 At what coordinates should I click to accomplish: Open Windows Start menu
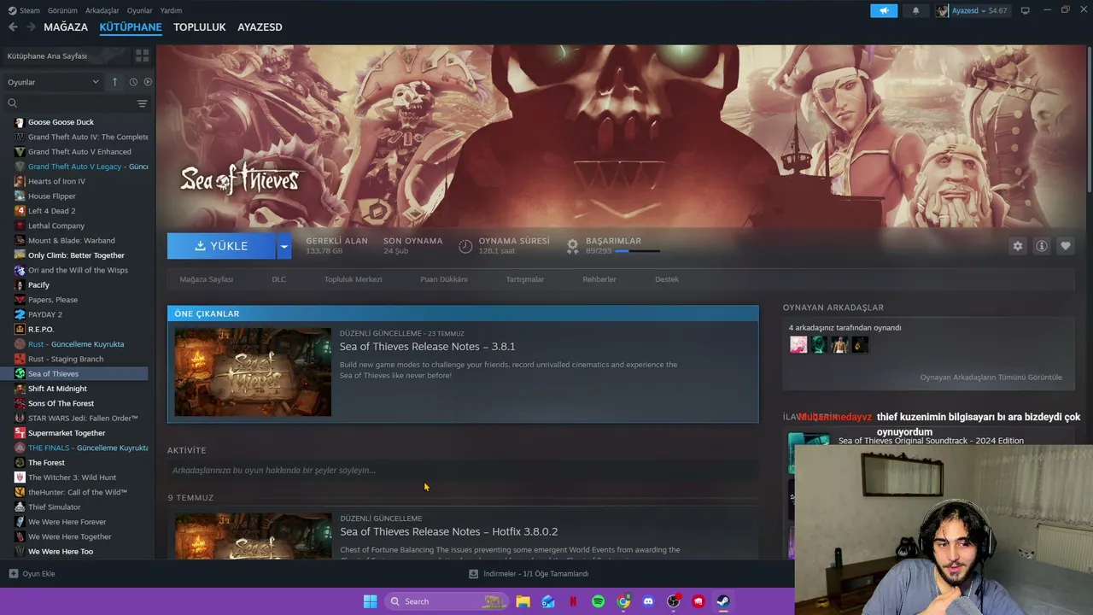pyautogui.click(x=370, y=601)
